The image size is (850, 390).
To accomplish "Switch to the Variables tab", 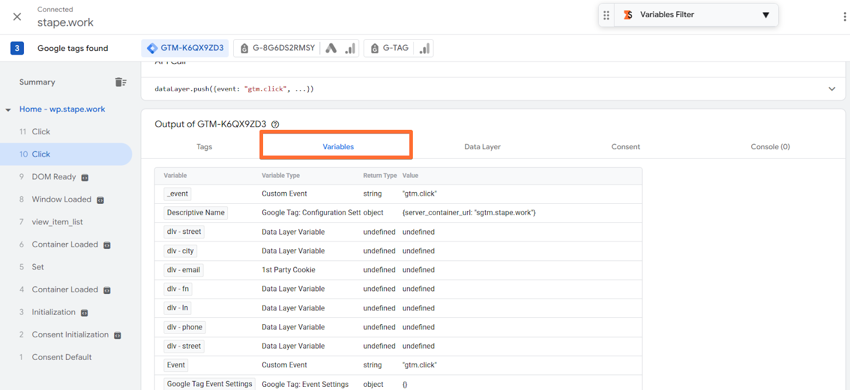I will [x=338, y=147].
